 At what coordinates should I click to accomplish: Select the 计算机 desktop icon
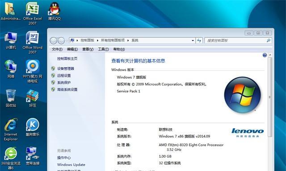[x=11, y=41]
